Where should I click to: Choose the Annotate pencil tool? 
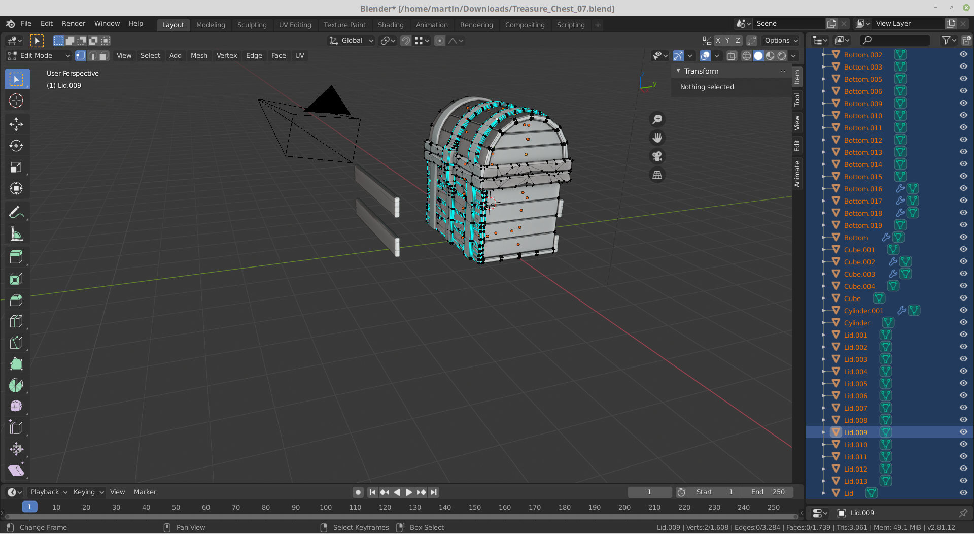16,212
